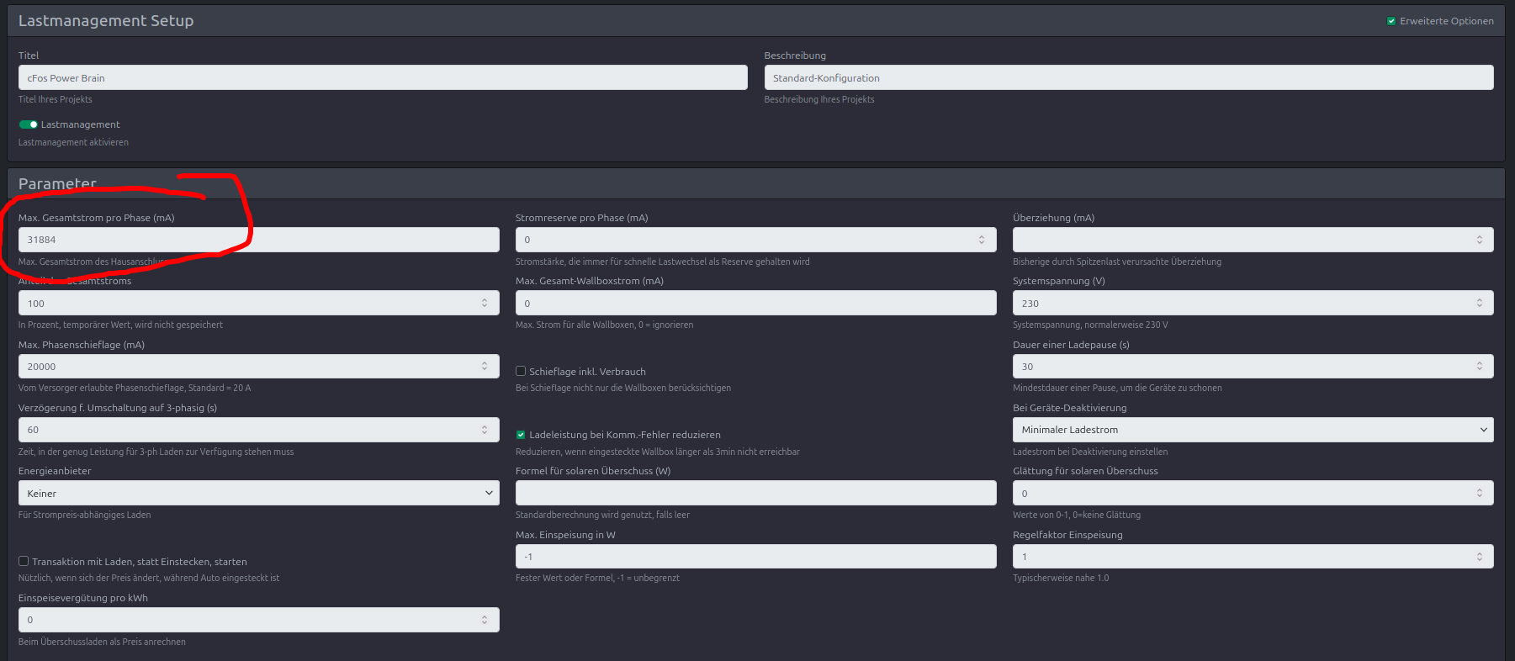This screenshot has height=661, width=1515.
Task: Uncheck Erweiterte Optionen checkbox
Action: tap(1391, 21)
